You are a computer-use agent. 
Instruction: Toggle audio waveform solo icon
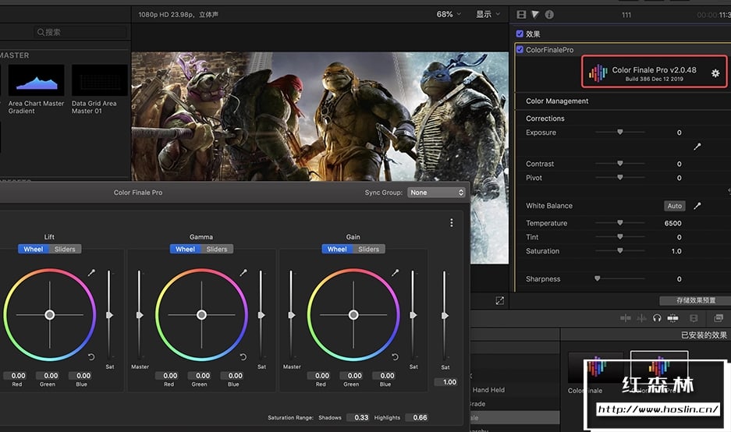(641, 318)
